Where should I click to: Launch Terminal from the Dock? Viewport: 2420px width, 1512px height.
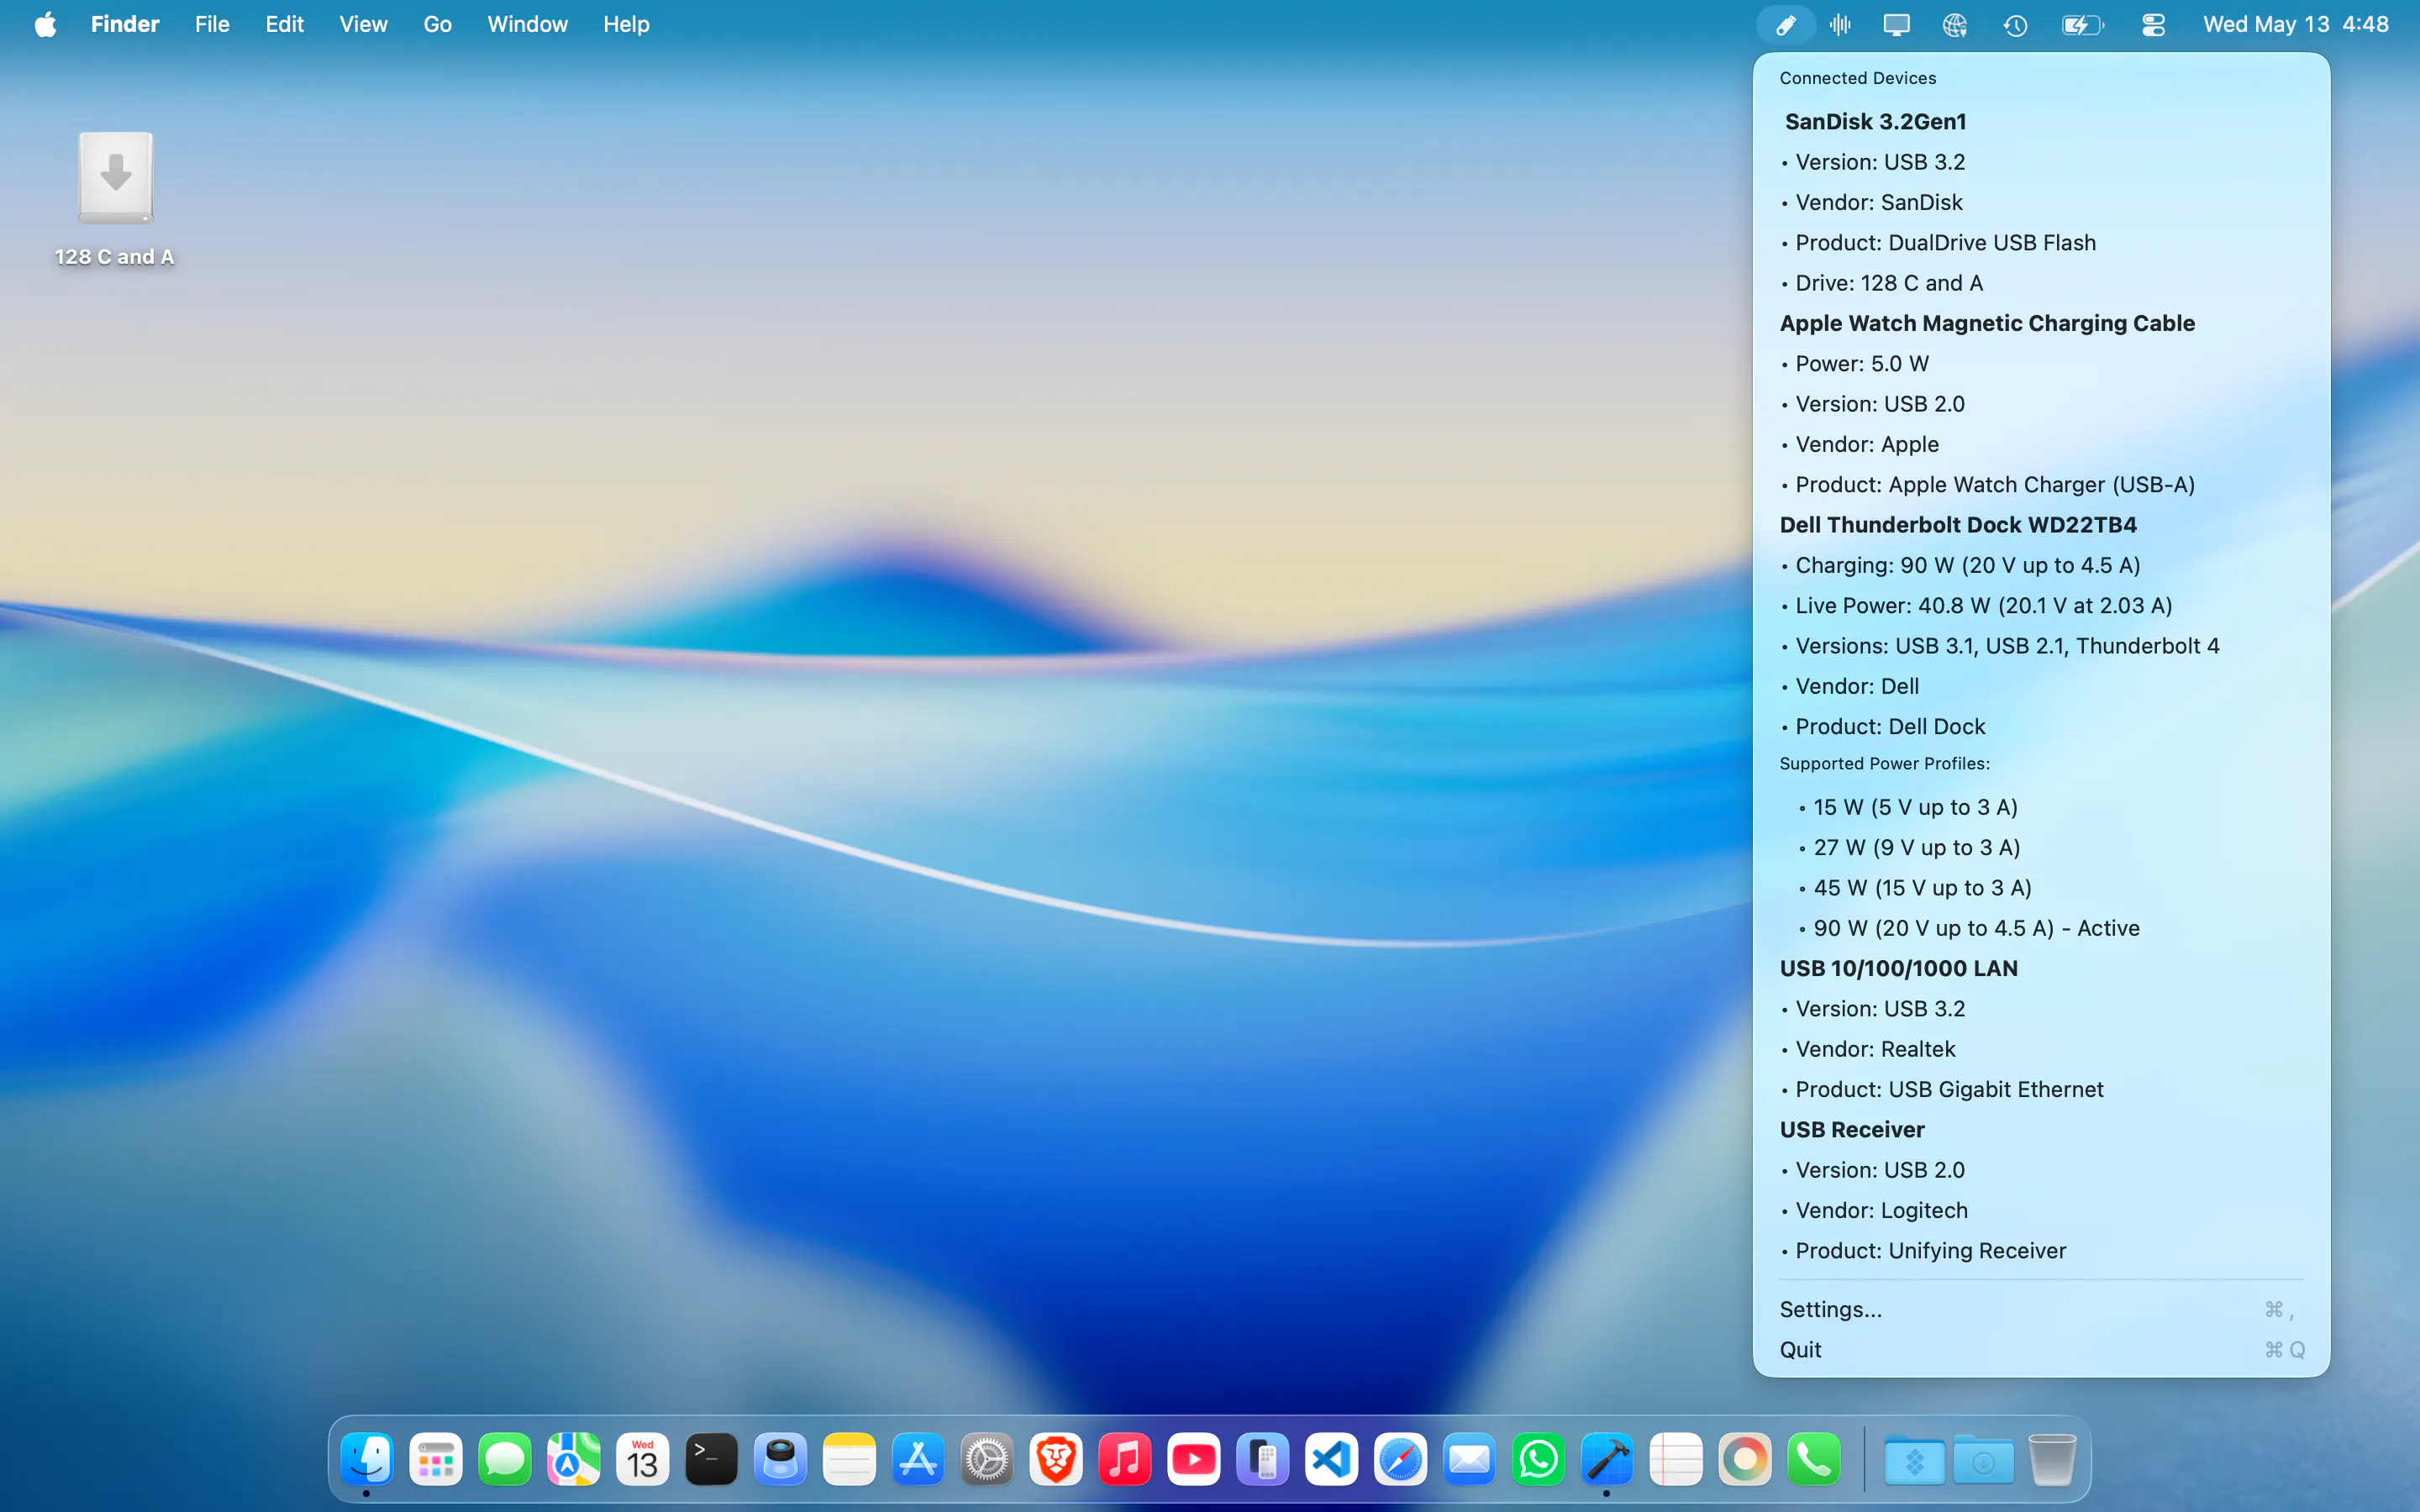point(712,1459)
